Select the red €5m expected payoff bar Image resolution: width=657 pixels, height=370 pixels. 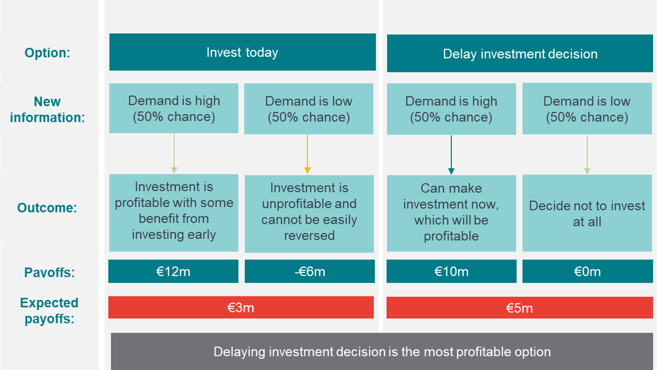pyautogui.click(x=520, y=308)
